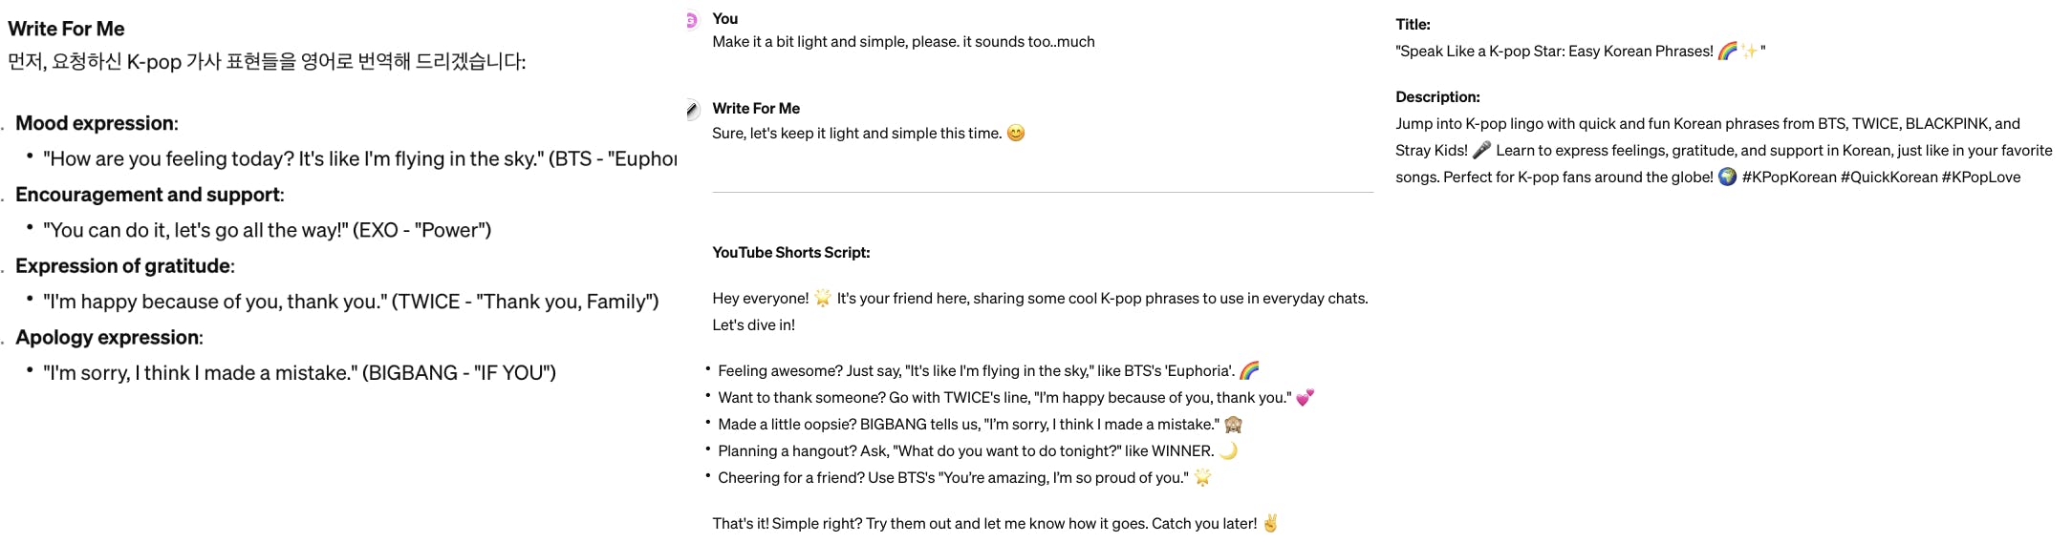Click the rainbow emoji in the title line
Screen dimensions: 2072x543
coord(1727,51)
